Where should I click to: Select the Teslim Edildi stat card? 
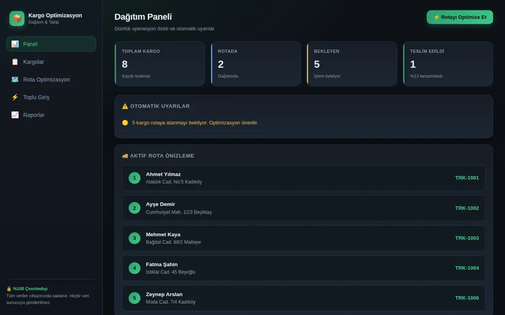(x=448, y=64)
